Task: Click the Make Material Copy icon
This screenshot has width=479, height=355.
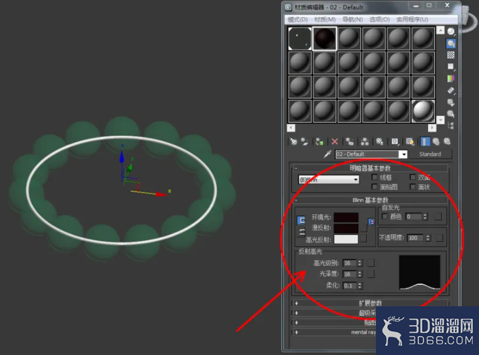Action: pos(350,141)
